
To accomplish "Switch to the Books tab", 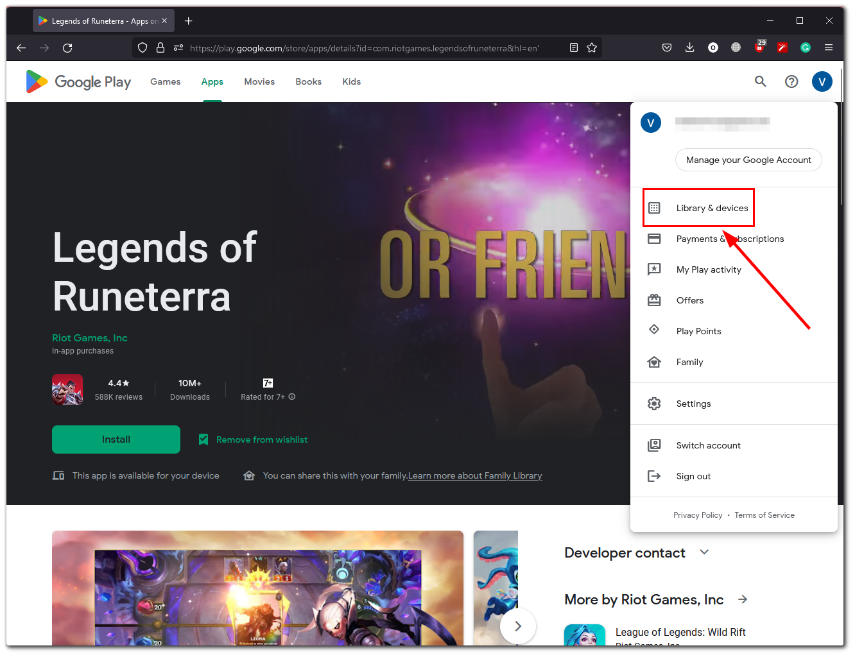I will point(309,81).
